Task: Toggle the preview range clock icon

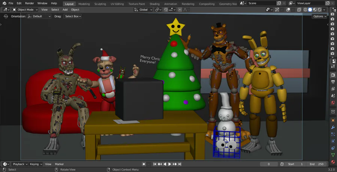Action: pos(282,164)
